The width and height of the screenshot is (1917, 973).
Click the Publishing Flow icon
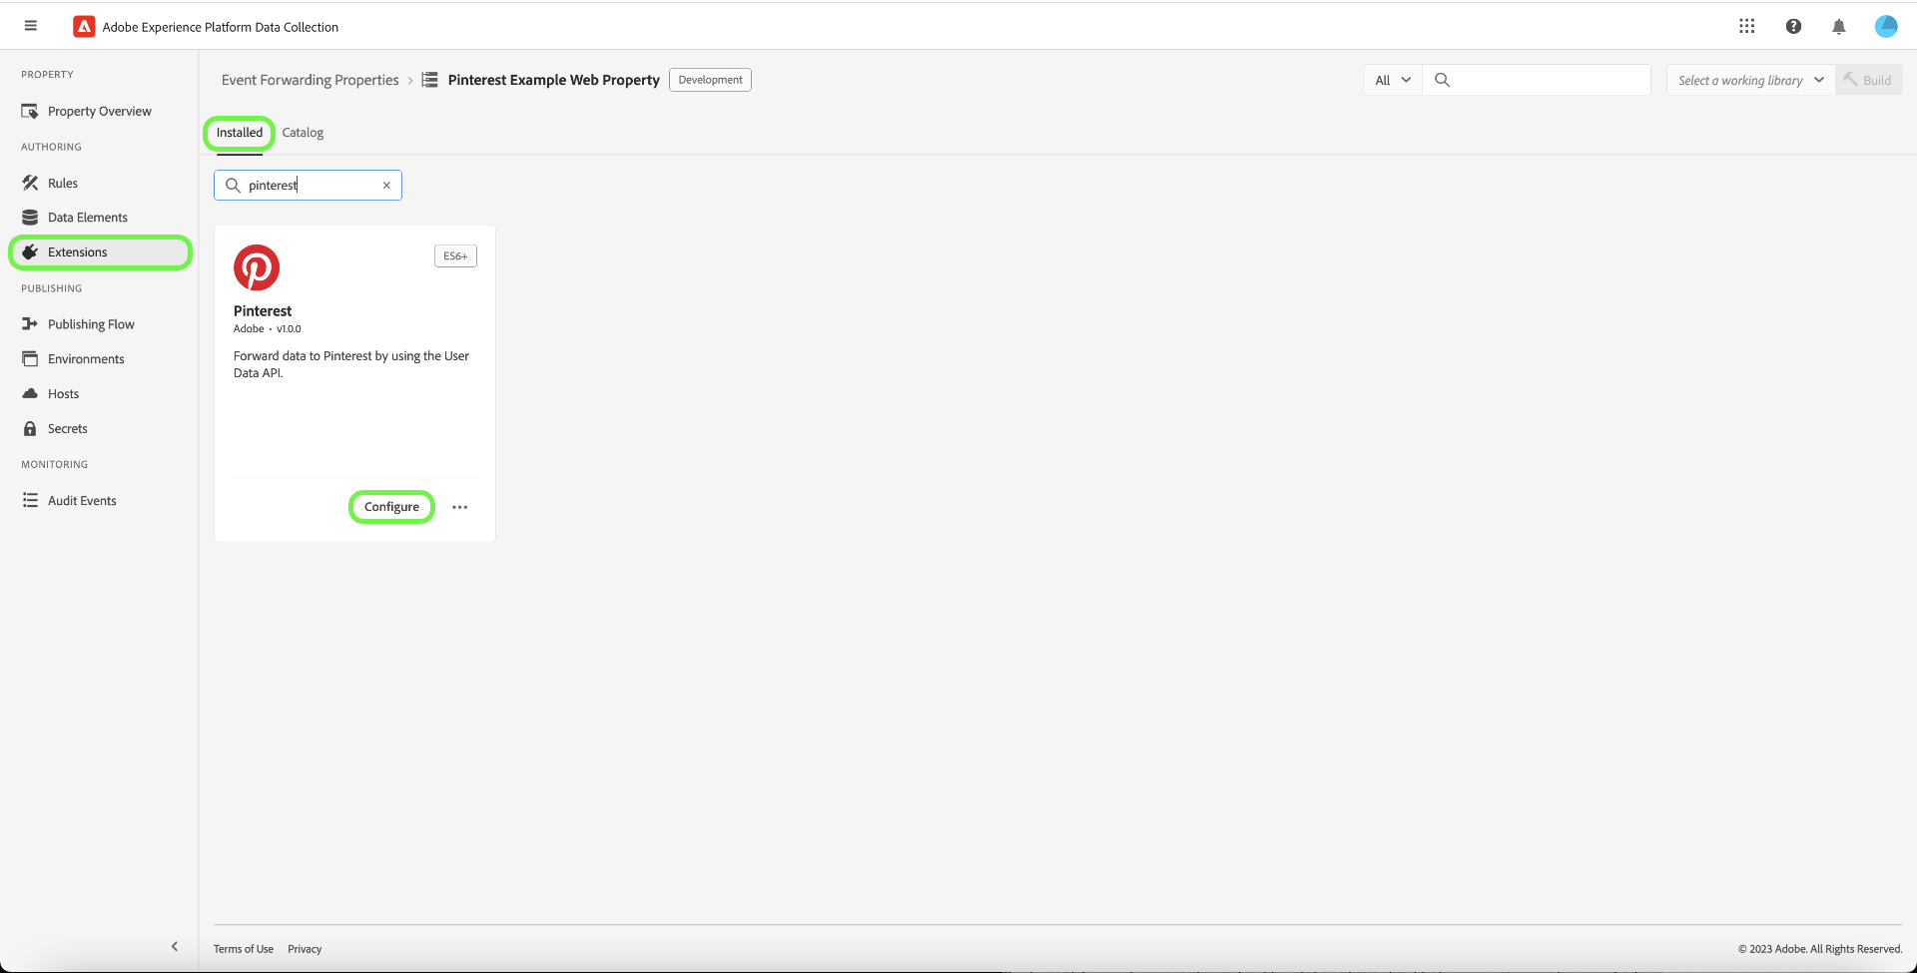30,324
